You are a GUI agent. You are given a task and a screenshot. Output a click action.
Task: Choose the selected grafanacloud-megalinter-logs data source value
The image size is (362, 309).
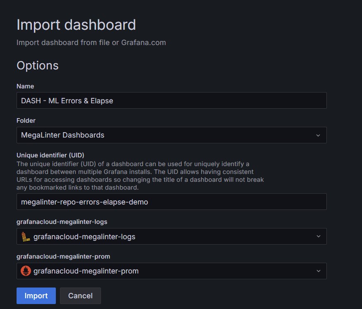tap(84, 237)
